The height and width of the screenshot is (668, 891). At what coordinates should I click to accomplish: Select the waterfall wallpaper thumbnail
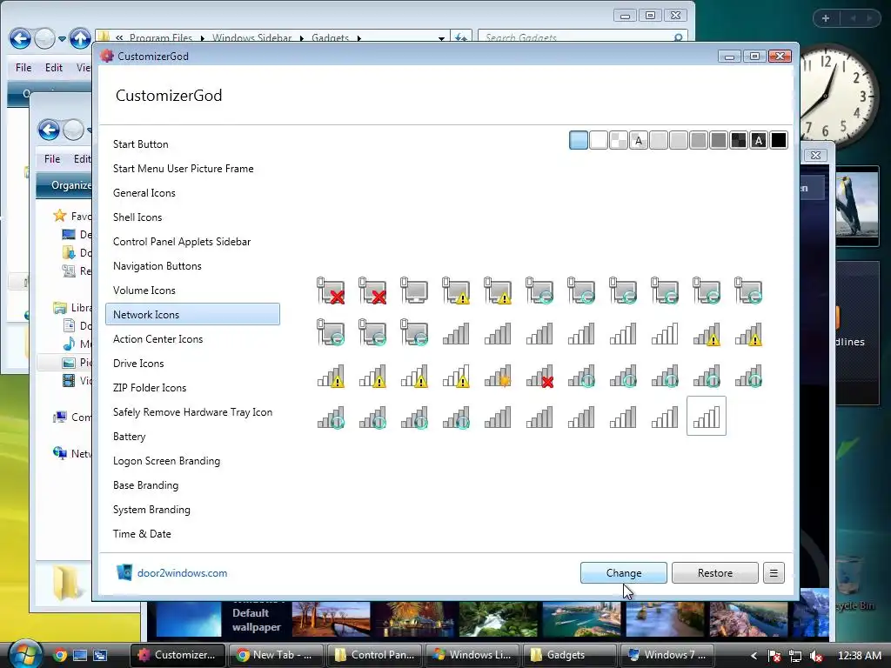(498, 619)
